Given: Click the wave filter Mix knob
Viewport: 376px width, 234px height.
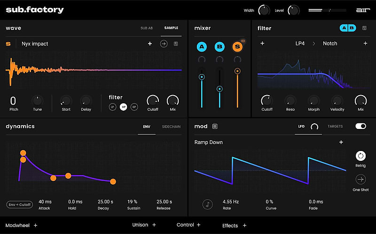Looking at the screenshot, I should [172, 100].
